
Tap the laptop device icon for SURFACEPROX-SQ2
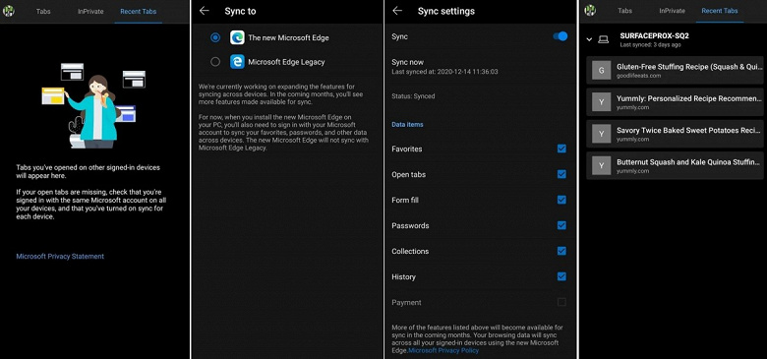[604, 39]
